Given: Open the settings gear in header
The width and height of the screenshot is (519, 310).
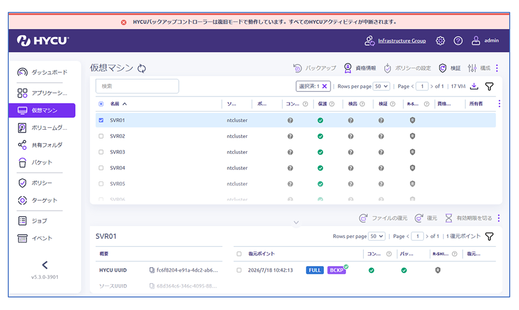Looking at the screenshot, I should click(440, 41).
